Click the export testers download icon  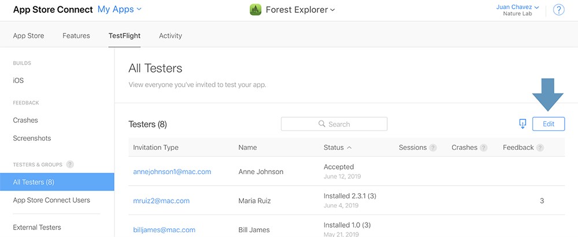point(523,124)
